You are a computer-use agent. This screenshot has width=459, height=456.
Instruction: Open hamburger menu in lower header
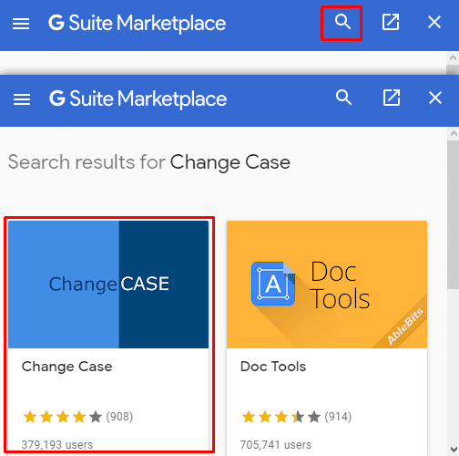pos(22,99)
